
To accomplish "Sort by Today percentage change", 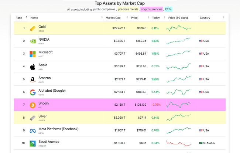I will pos(156,17).
